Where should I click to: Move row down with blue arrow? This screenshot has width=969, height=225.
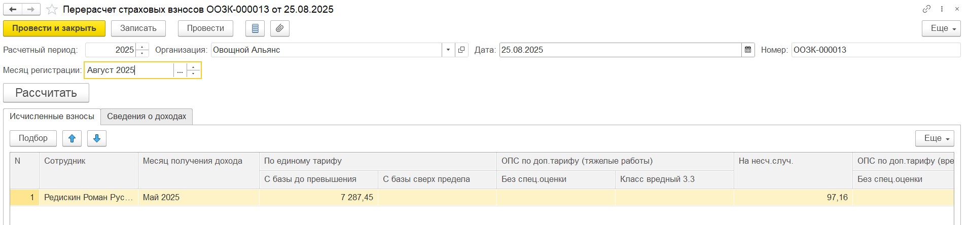pyautogui.click(x=97, y=138)
